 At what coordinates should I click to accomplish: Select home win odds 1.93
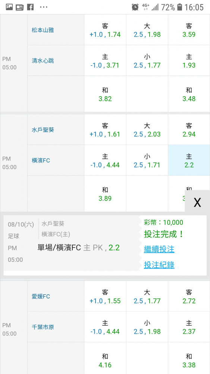pos(189,61)
